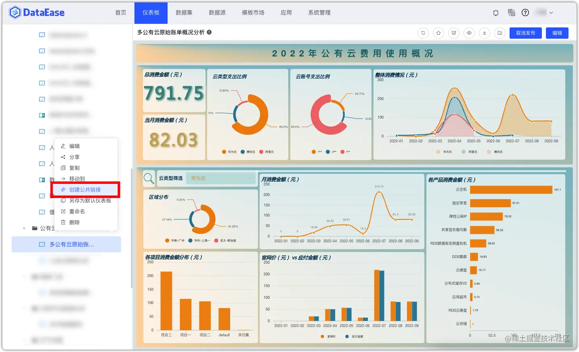Image resolution: width=579 pixels, height=352 pixels.
Task: Open the 云类型筛选 dropdown showing 华为云
Action: pos(220,179)
